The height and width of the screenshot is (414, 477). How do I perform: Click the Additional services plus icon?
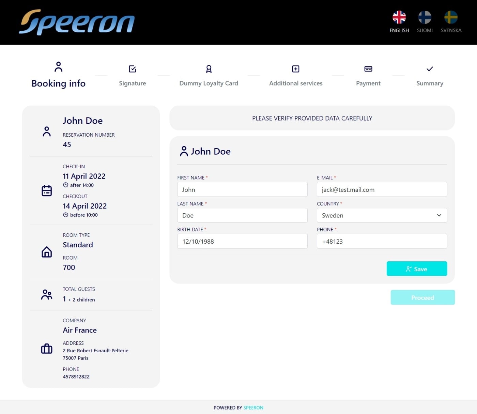coord(295,68)
